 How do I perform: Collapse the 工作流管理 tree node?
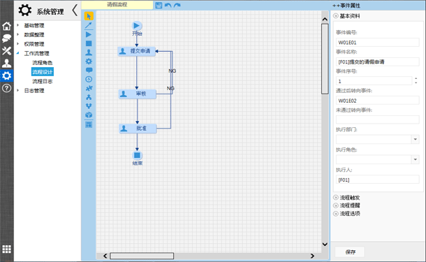pos(18,53)
